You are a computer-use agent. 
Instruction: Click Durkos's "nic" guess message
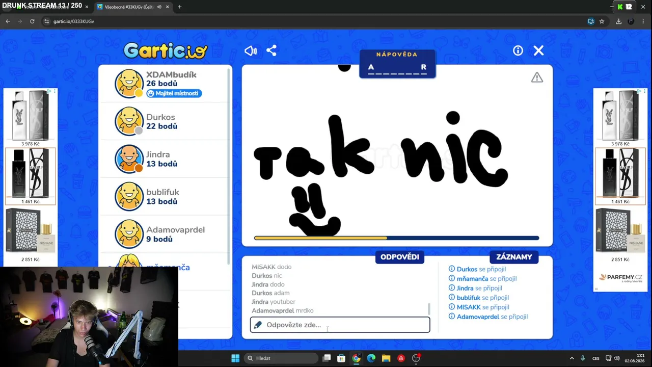point(267,276)
